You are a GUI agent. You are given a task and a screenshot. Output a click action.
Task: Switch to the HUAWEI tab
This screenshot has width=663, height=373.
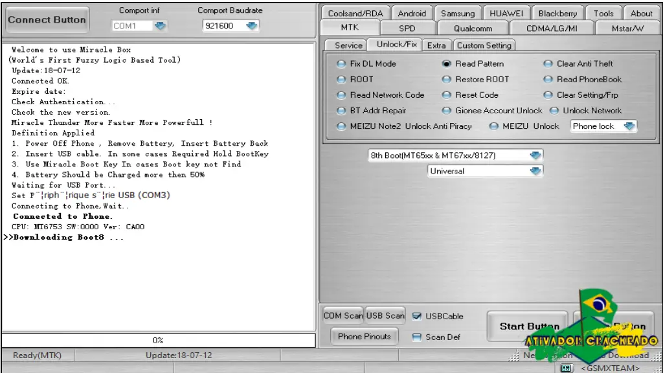coord(506,14)
